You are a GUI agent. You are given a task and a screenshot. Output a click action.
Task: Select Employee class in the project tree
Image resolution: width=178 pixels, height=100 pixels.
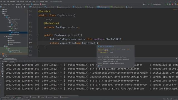[14, 25]
